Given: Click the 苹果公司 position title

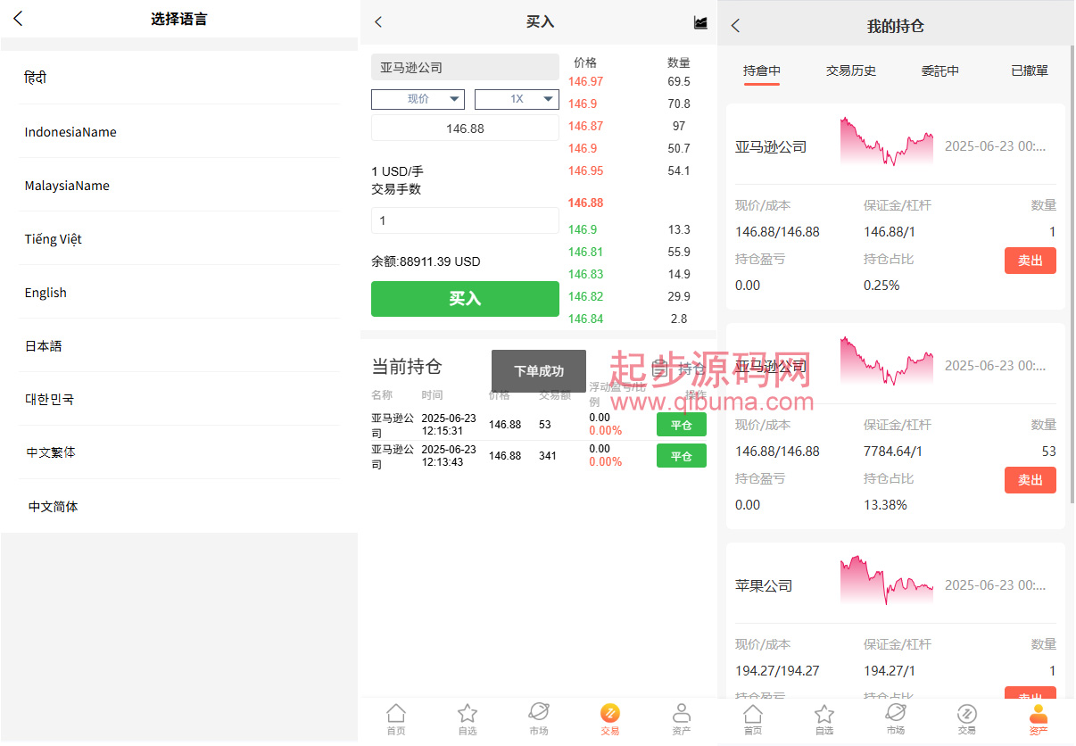Looking at the screenshot, I should pyautogui.click(x=764, y=585).
